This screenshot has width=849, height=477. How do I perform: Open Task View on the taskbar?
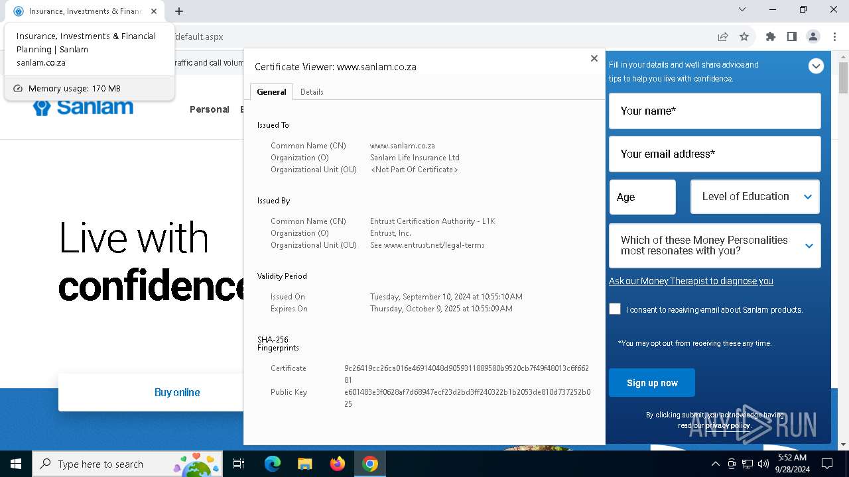239,464
